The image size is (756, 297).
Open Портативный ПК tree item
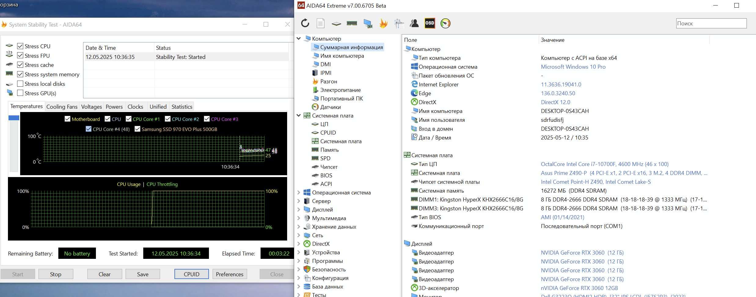341,99
